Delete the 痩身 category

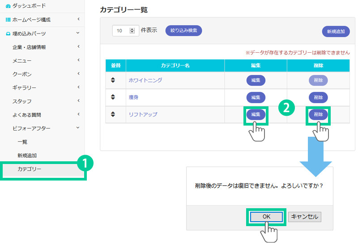[x=318, y=97]
